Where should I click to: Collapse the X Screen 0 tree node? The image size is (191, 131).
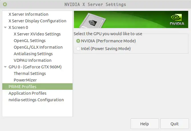[5, 27]
